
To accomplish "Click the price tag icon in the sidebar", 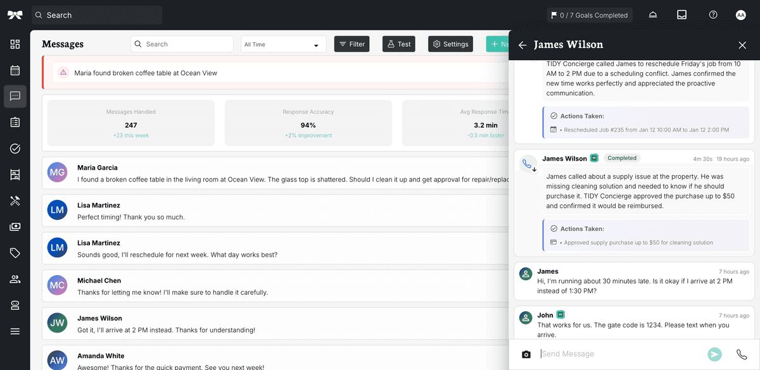I will tap(15, 253).
